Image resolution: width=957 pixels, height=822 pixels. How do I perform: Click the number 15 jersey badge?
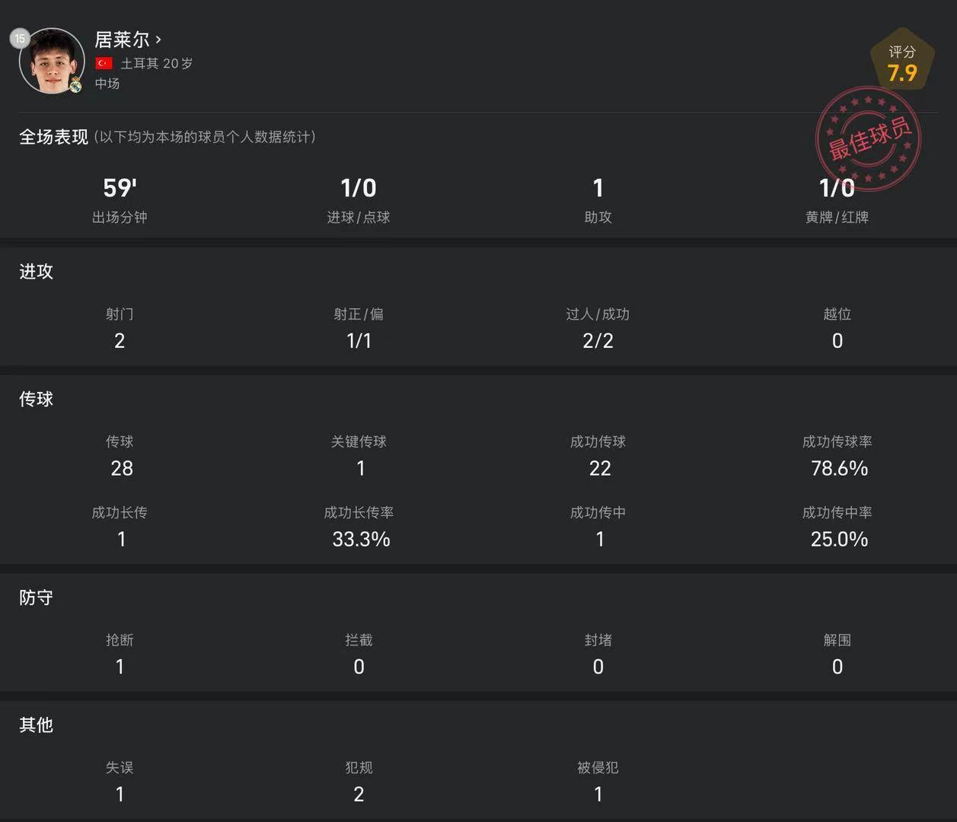20,38
